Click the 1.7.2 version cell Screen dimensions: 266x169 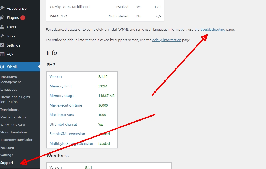point(158,7)
